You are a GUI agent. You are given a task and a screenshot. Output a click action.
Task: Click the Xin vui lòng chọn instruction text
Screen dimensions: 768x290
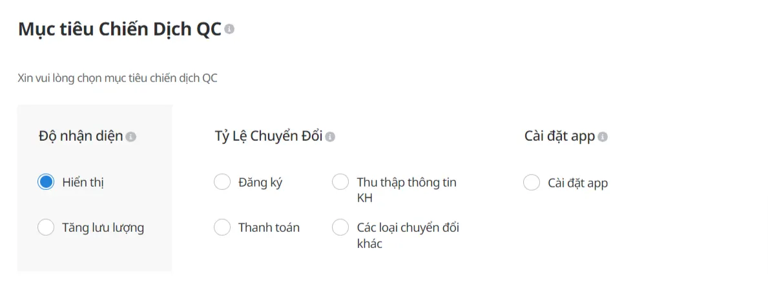click(x=118, y=79)
